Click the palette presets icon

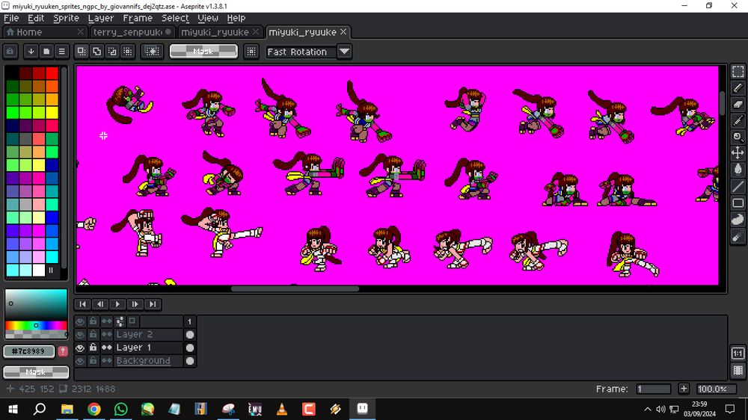click(x=46, y=52)
